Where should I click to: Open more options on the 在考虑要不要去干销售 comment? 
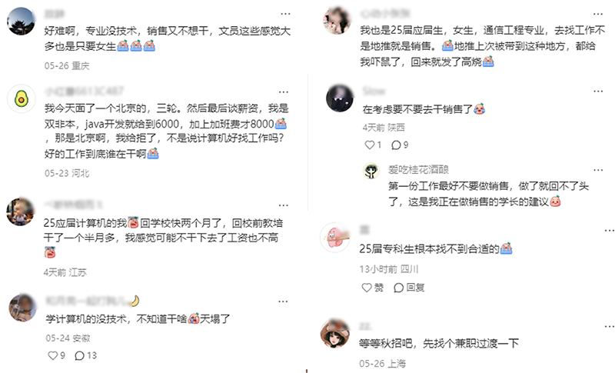(598, 91)
